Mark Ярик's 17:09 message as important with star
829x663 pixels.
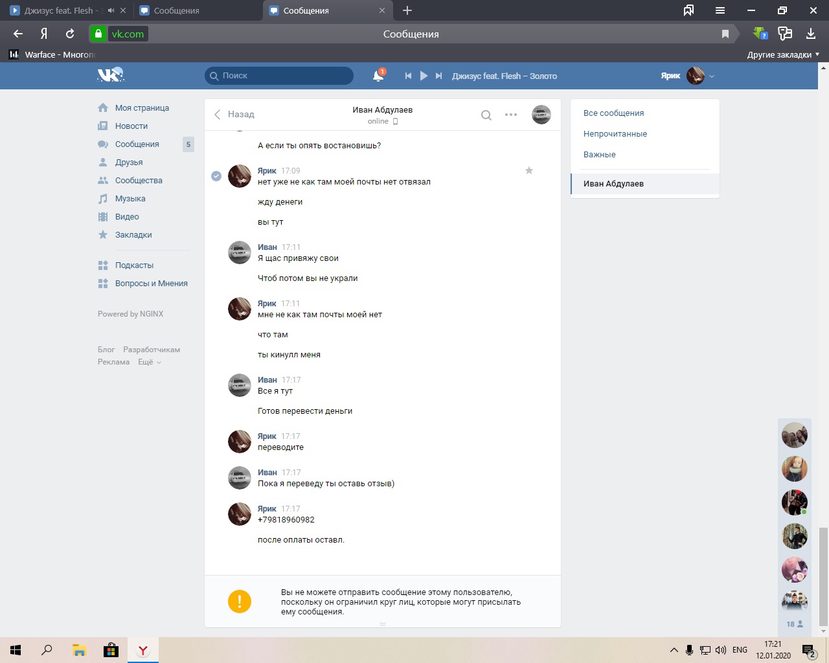529,171
